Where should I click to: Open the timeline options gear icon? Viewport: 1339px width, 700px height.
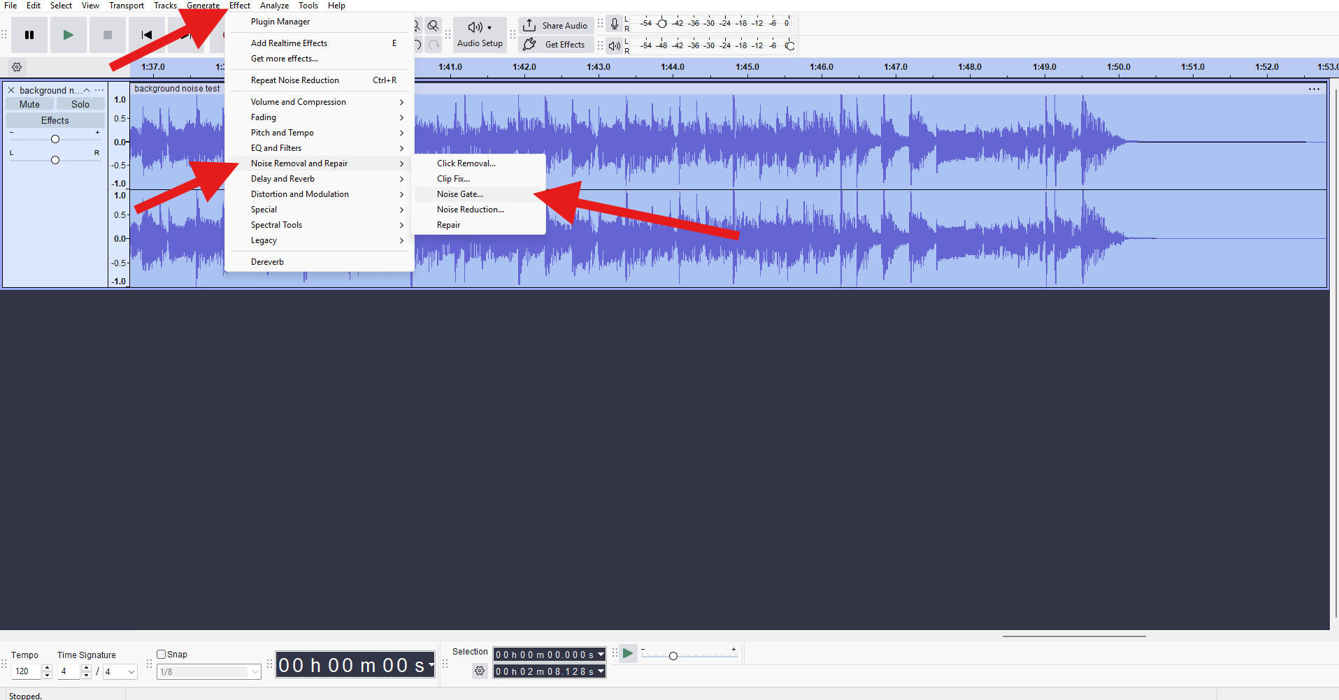click(x=17, y=67)
